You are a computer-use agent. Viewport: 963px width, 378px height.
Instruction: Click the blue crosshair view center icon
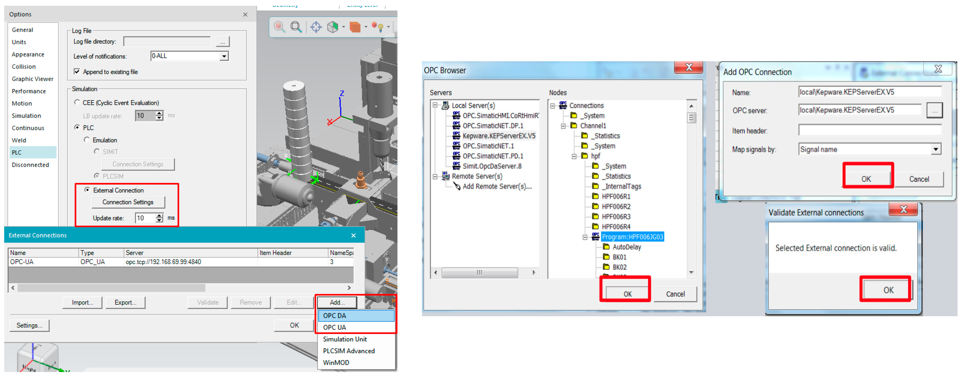(x=316, y=27)
